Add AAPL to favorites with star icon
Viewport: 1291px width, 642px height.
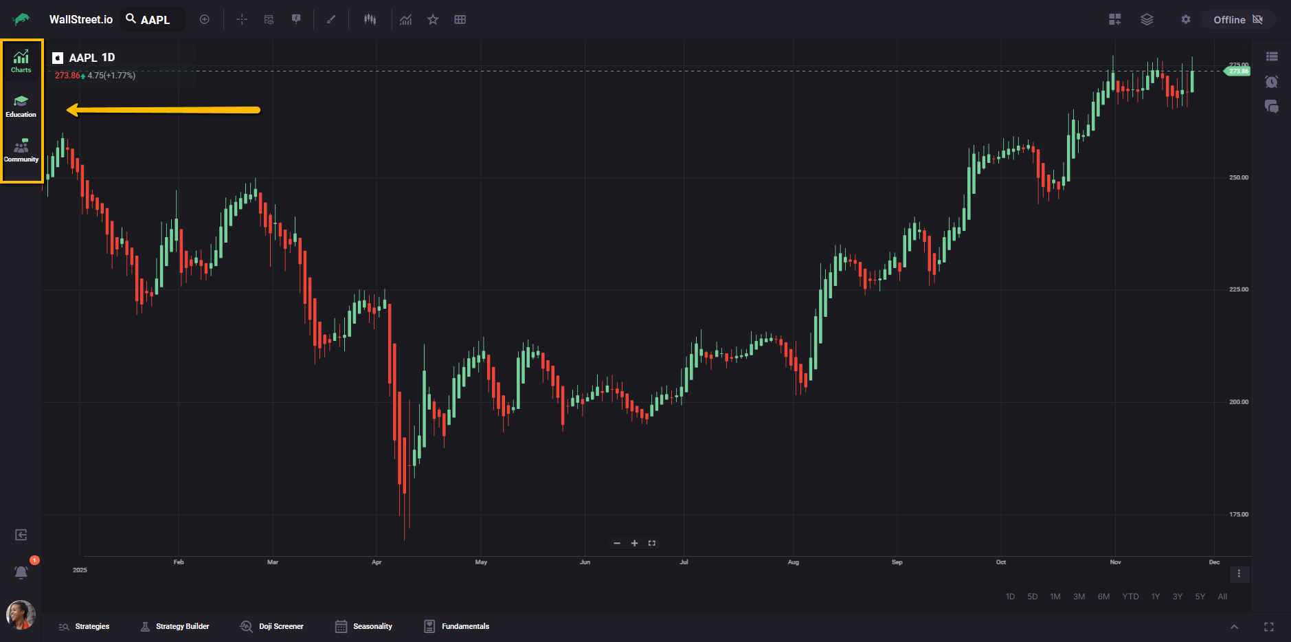pyautogui.click(x=433, y=19)
